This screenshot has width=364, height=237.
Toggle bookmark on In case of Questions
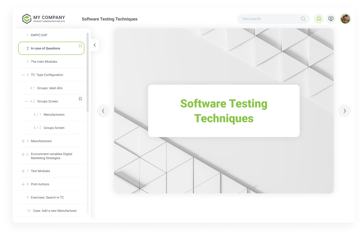pos(80,46)
